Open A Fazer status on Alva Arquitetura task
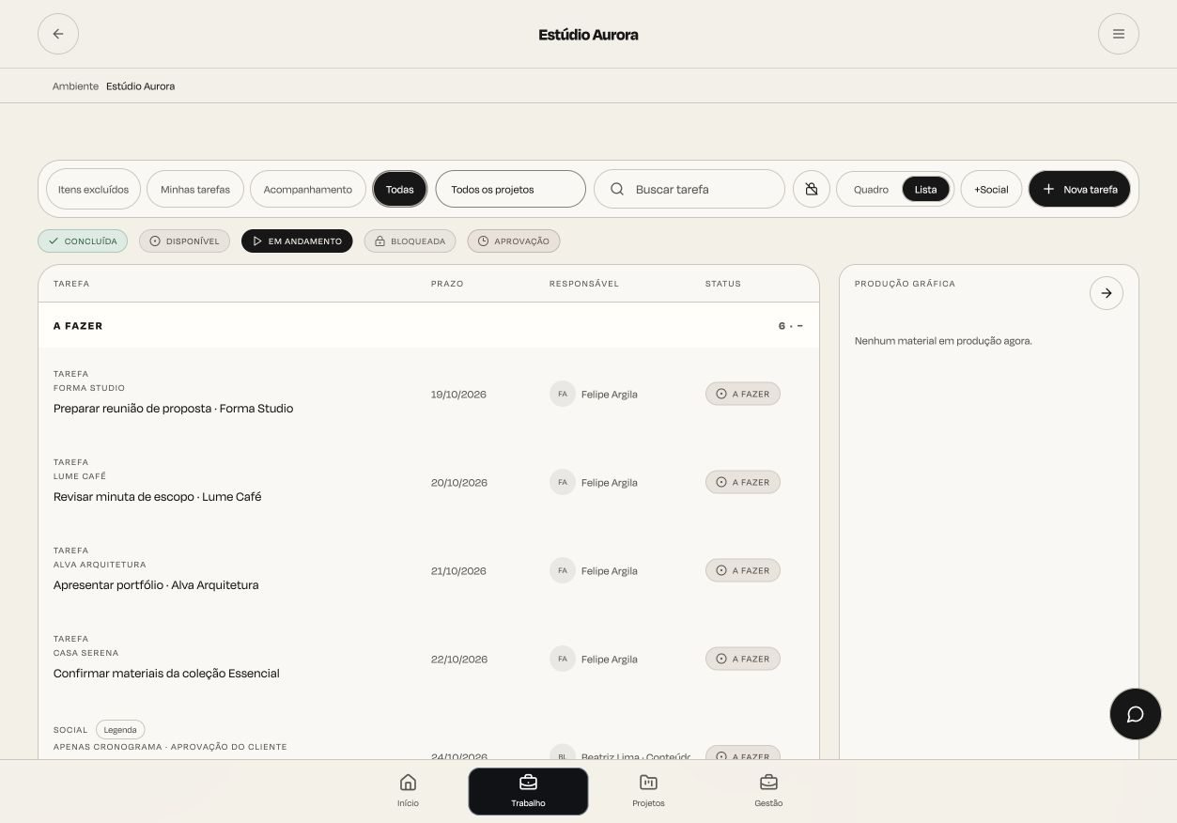1177x823 pixels. click(743, 570)
